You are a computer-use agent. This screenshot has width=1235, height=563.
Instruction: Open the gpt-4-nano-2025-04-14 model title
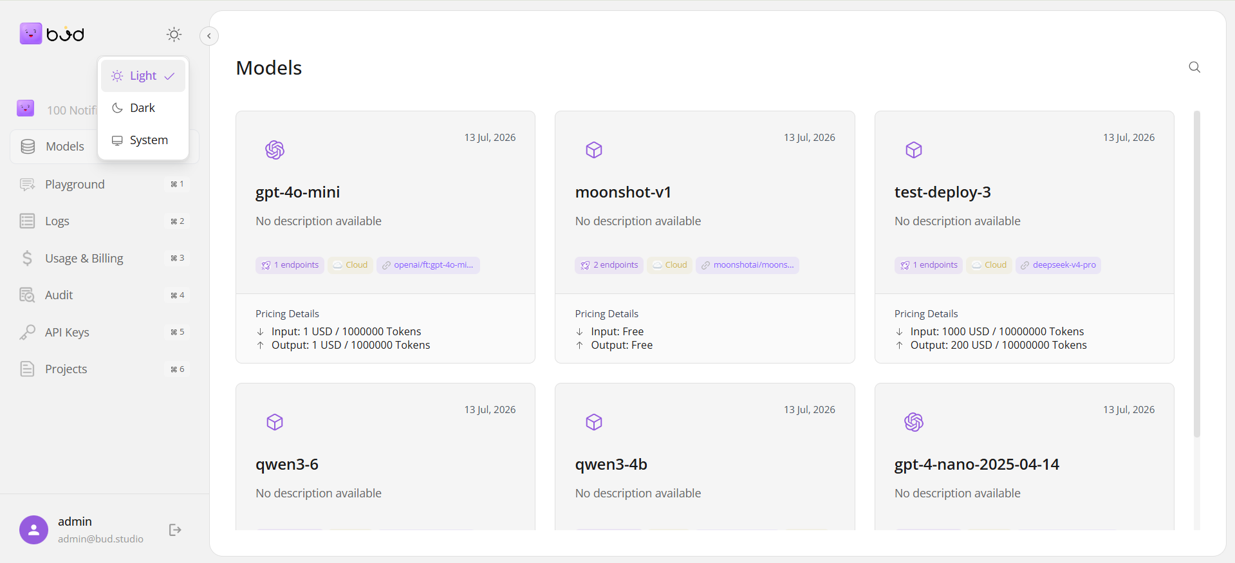pyautogui.click(x=977, y=465)
